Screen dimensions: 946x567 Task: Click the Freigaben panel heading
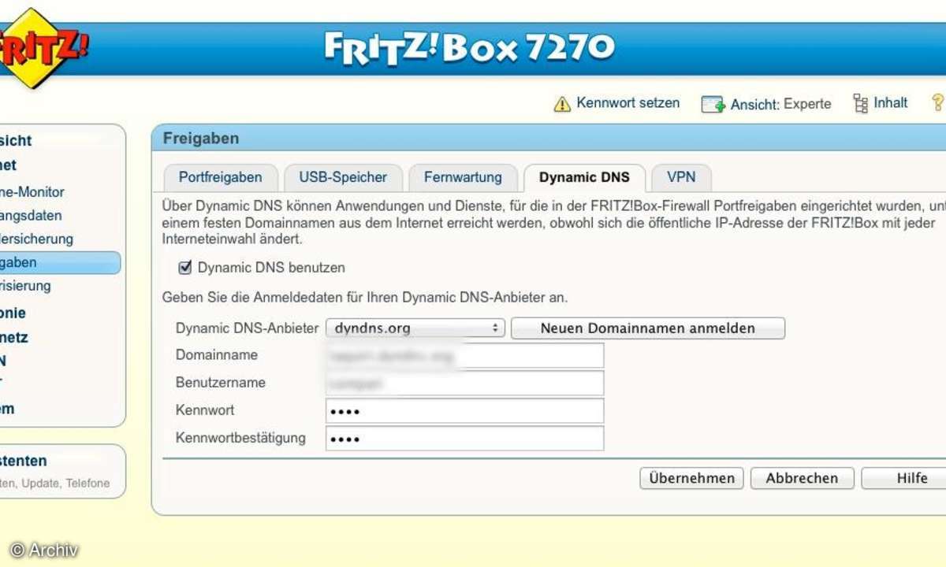coord(201,139)
